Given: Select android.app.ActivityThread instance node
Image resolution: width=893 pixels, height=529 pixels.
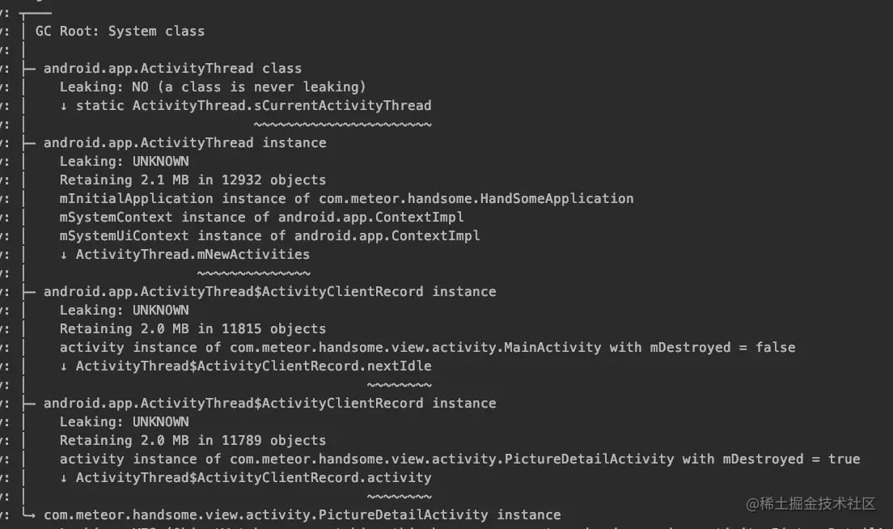Looking at the screenshot, I should tap(185, 143).
